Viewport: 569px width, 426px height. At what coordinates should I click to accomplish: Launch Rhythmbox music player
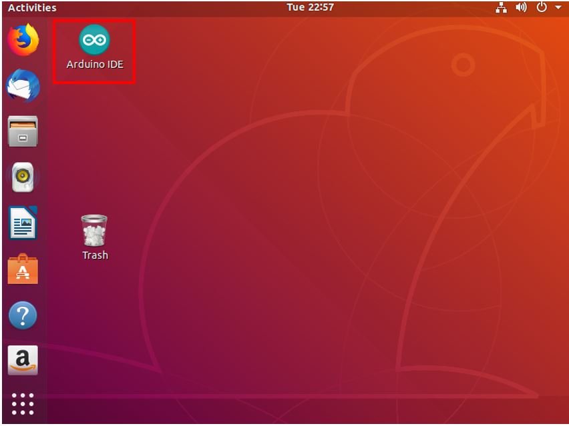click(x=23, y=177)
